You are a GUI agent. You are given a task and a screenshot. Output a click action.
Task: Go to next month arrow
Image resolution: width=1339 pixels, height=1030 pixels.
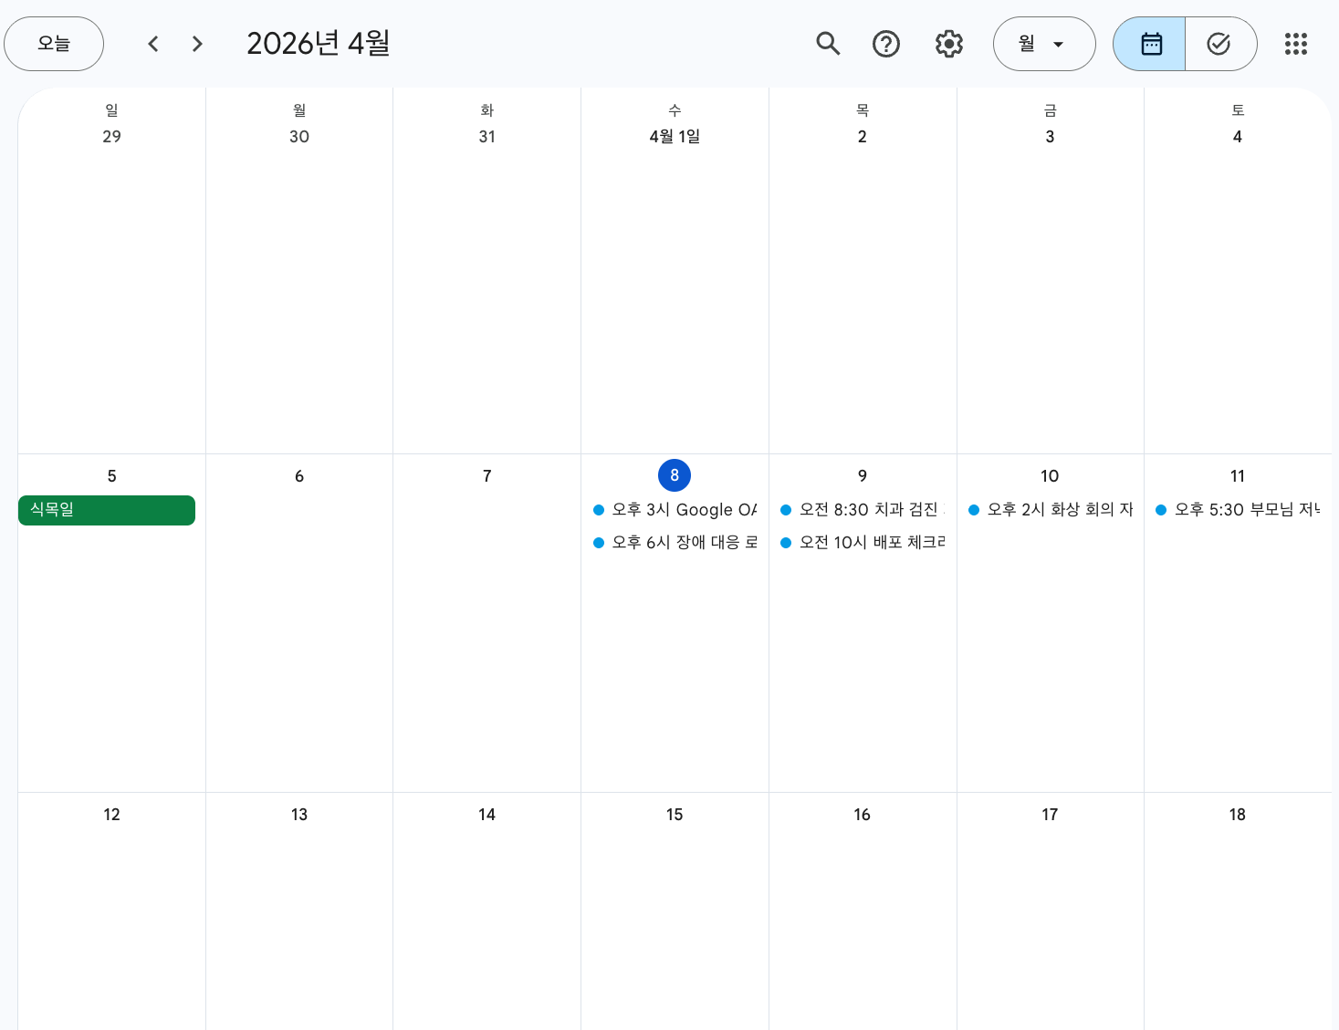click(197, 44)
